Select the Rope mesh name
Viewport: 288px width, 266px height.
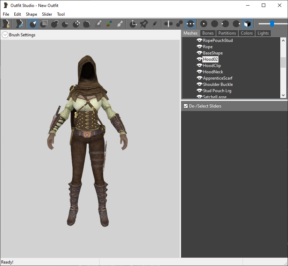pos(208,47)
